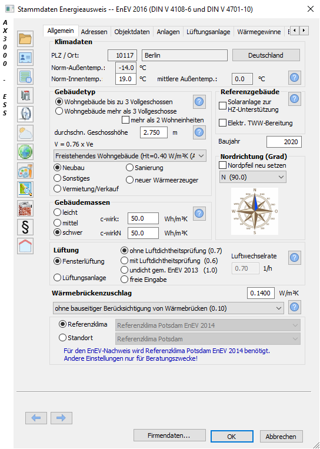Expand the Wärmebrücken consideration dropdown

point(168,308)
